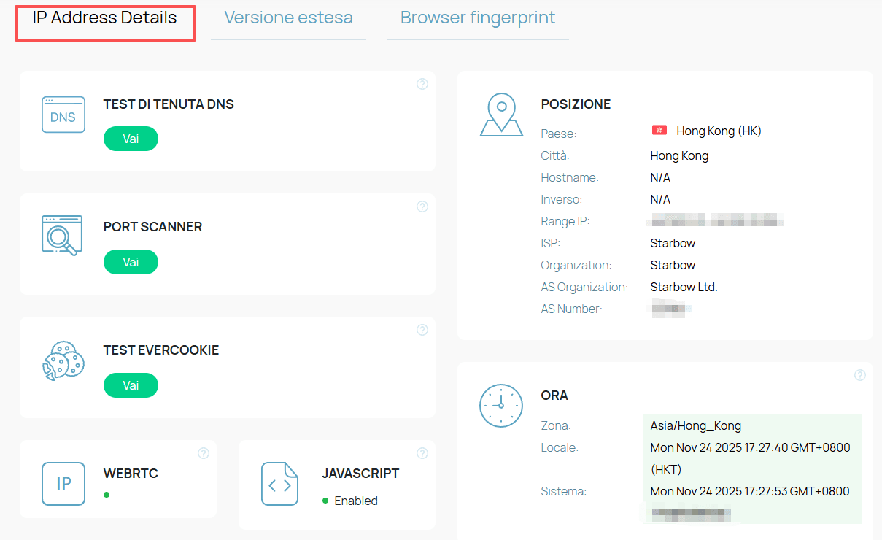Open help icon on Ora card
Viewport: 882px width, 540px height.
coord(860,375)
